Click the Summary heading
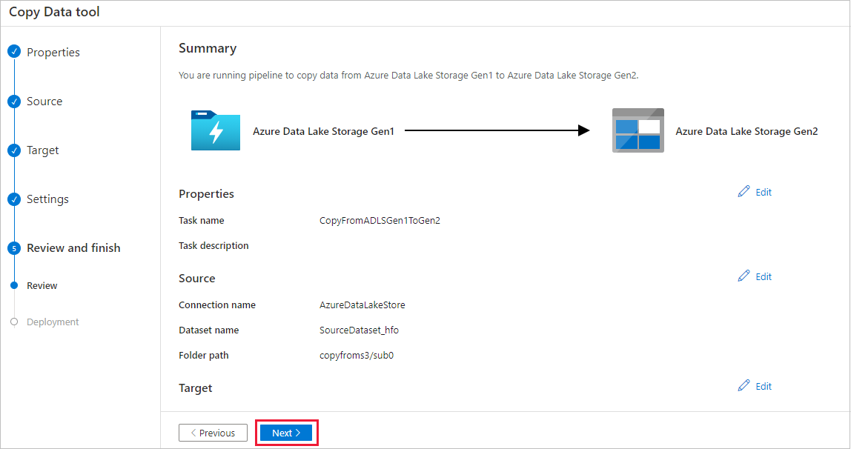This screenshot has height=449, width=851. pos(208,48)
